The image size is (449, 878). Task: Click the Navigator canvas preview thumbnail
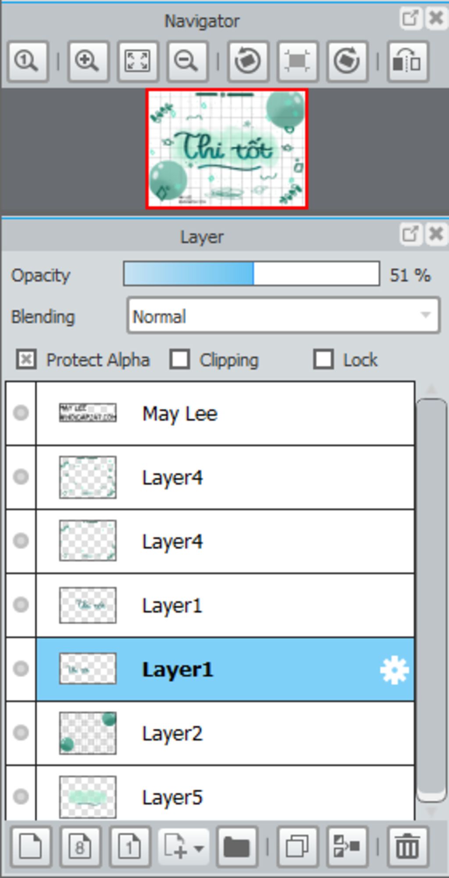point(227,149)
